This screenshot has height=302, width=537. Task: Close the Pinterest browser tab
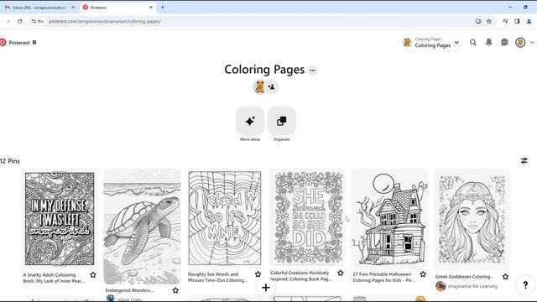[x=151, y=8]
